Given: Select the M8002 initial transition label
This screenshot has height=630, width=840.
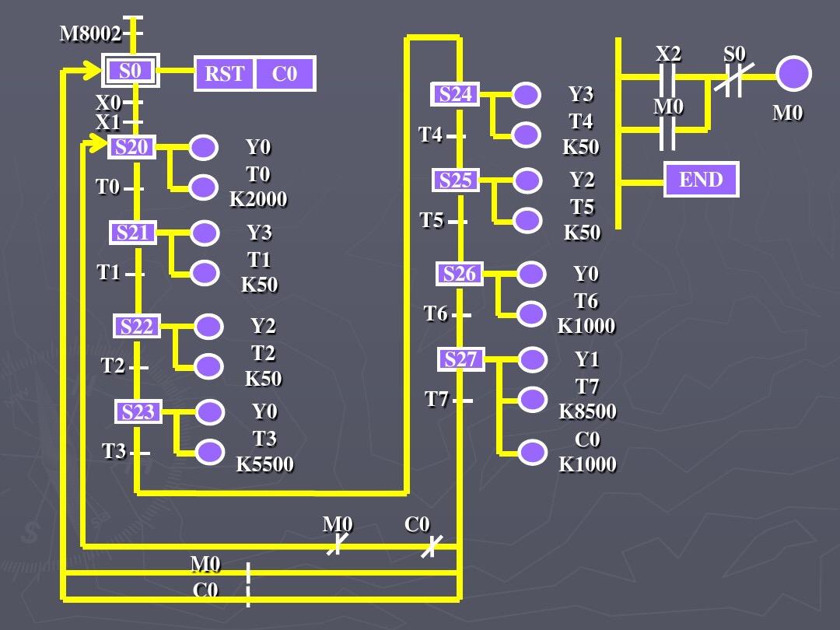Looking at the screenshot, I should [x=90, y=33].
